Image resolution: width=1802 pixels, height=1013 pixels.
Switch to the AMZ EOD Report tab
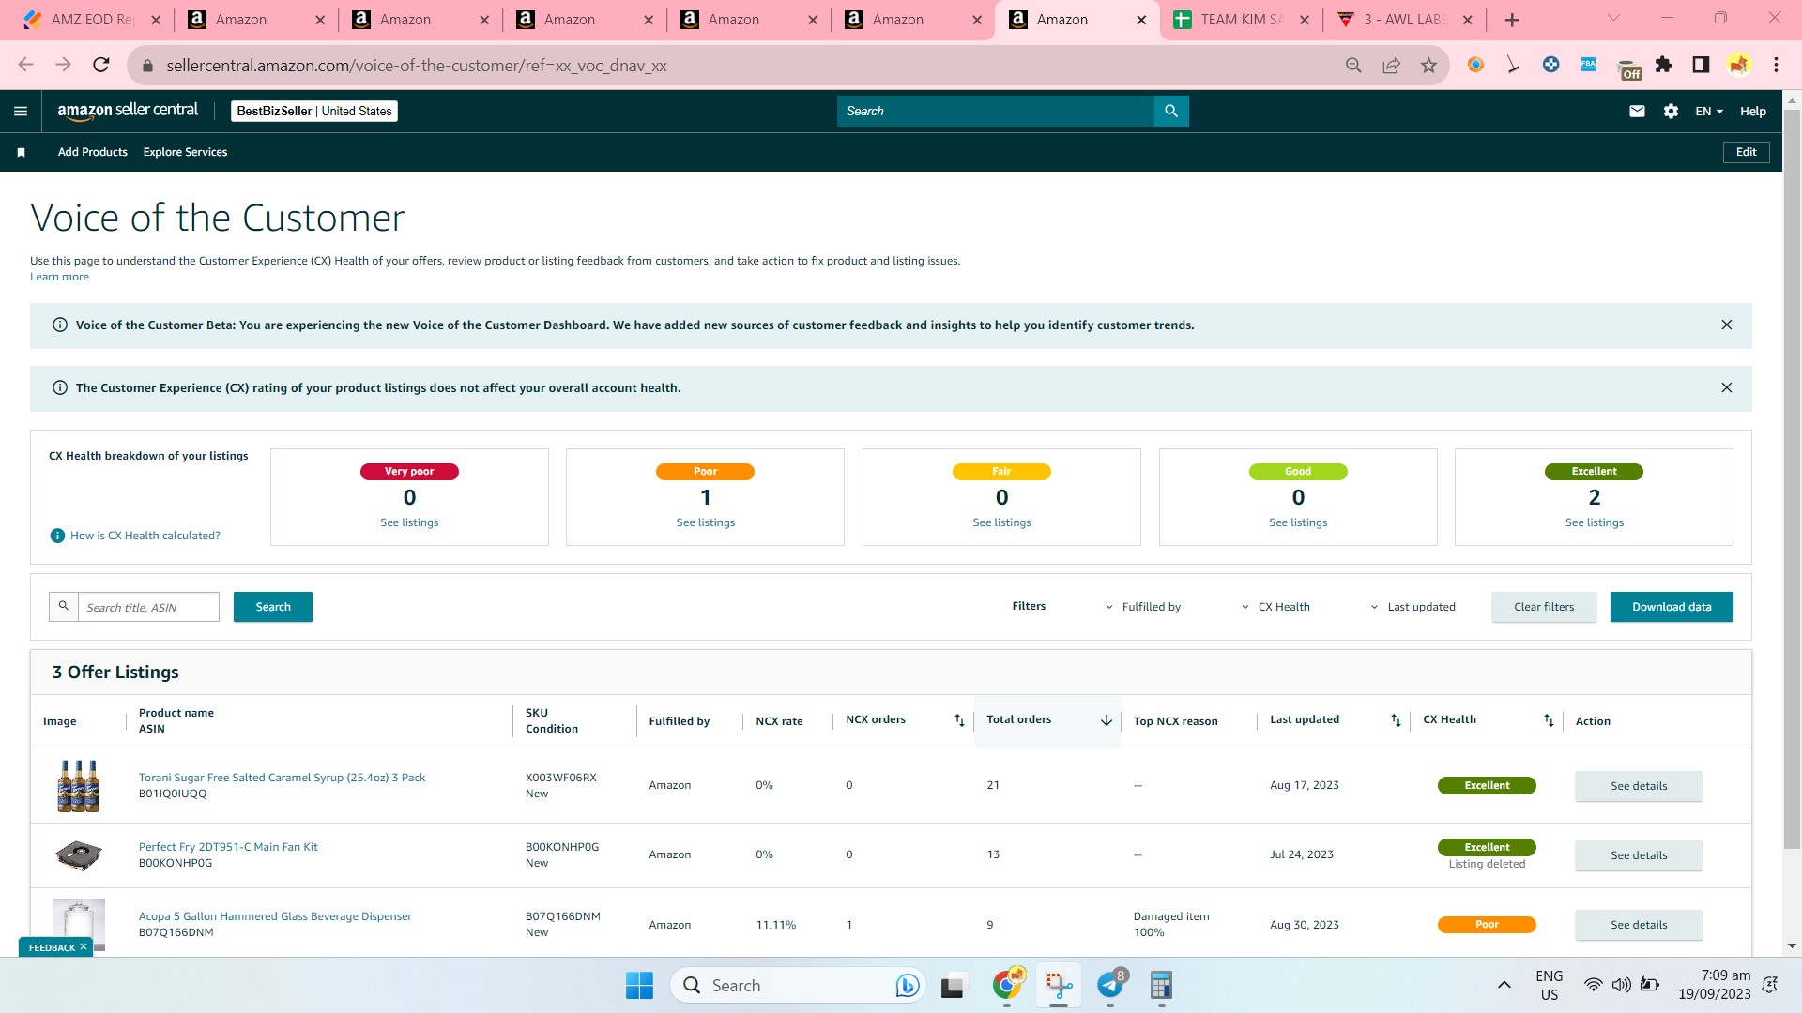[92, 20]
